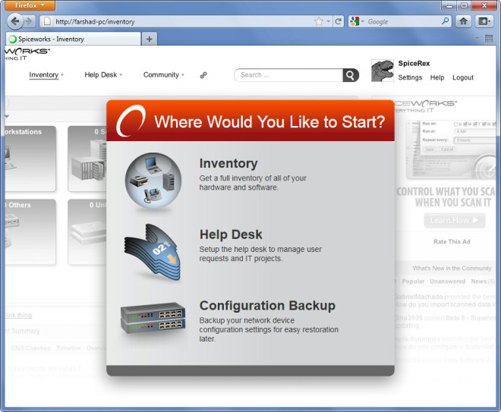Maximize the Firefox window
501x412 pixels.
tap(464, 5)
